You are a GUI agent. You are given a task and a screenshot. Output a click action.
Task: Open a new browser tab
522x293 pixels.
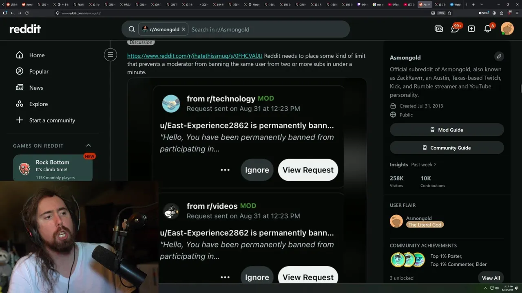pyautogui.click(x=473, y=4)
